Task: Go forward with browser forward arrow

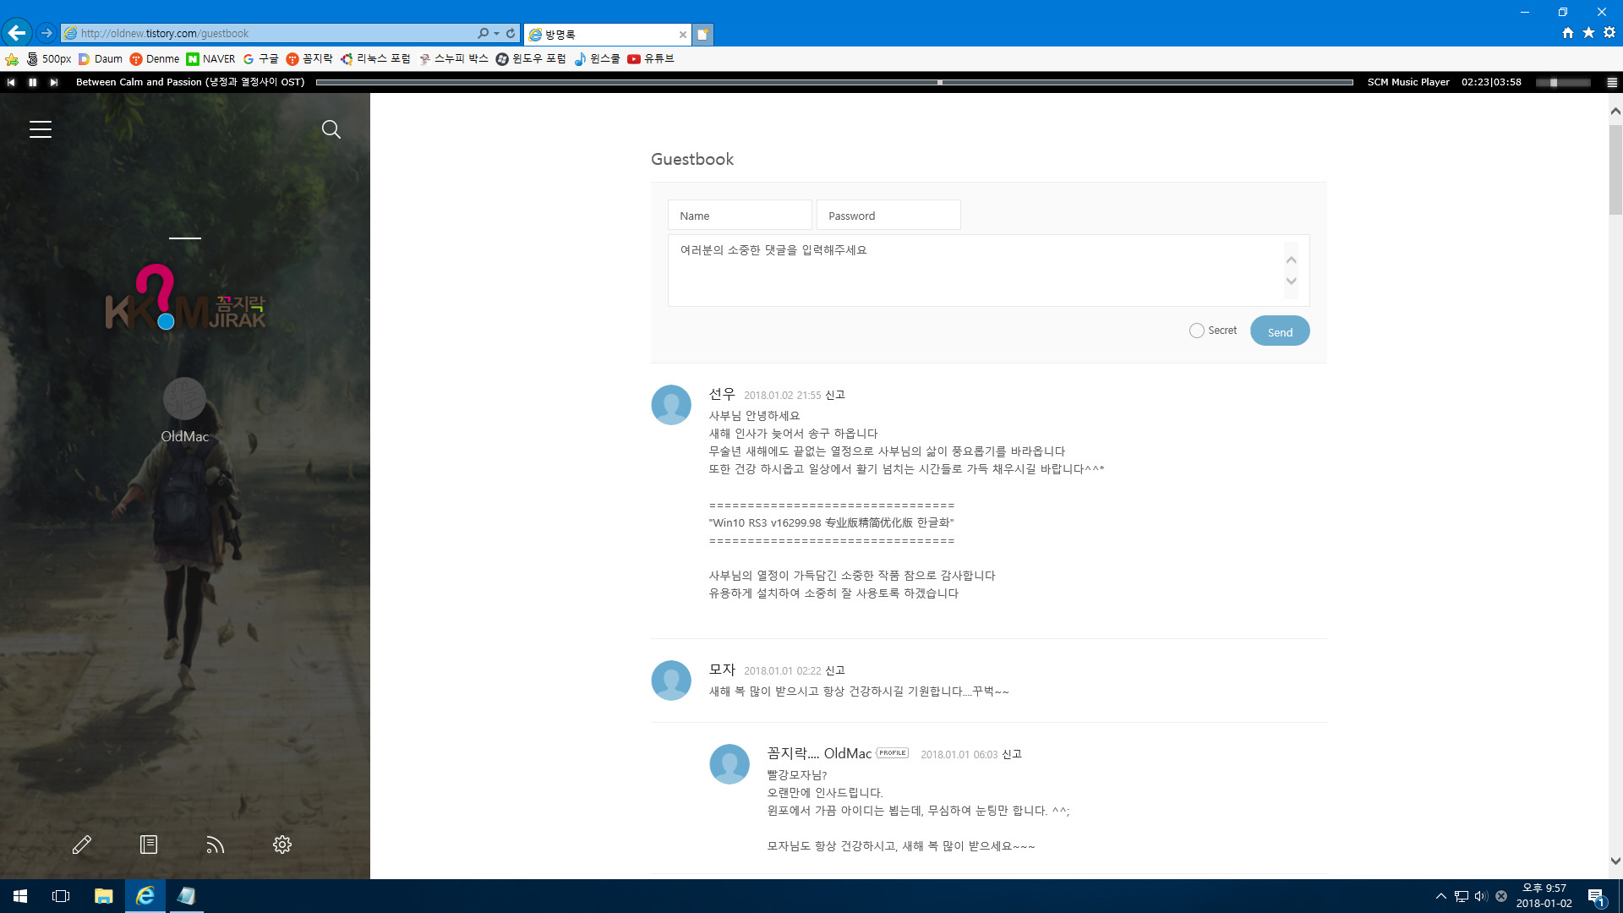Action: click(x=46, y=33)
